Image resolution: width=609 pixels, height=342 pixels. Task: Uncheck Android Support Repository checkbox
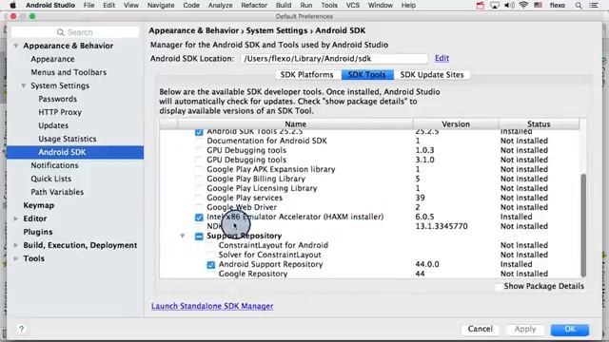click(211, 265)
